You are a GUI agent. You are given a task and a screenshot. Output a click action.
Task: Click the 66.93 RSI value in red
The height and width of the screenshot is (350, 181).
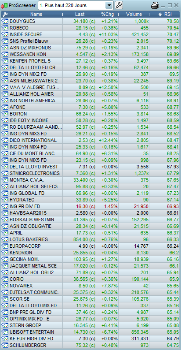173,206
